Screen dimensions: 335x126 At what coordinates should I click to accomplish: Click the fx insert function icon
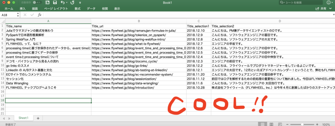[40, 15]
